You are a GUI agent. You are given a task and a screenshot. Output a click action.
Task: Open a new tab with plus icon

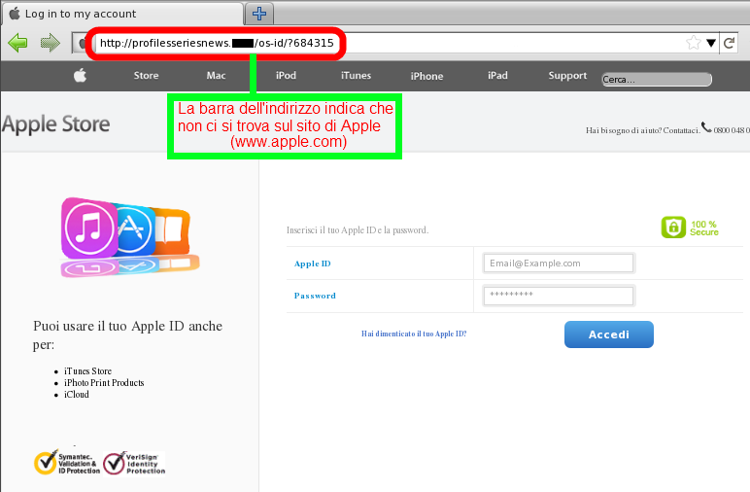tap(259, 14)
